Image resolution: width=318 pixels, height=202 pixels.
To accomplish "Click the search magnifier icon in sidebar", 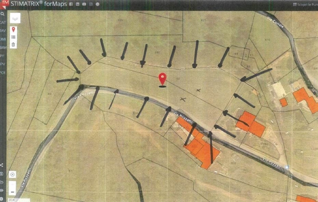I will 2,13.
